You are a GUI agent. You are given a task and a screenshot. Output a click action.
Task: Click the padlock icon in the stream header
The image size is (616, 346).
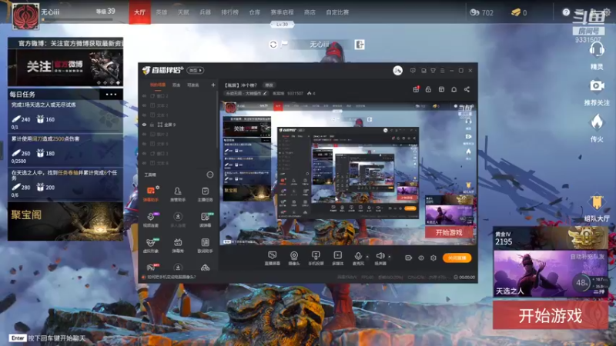point(428,89)
